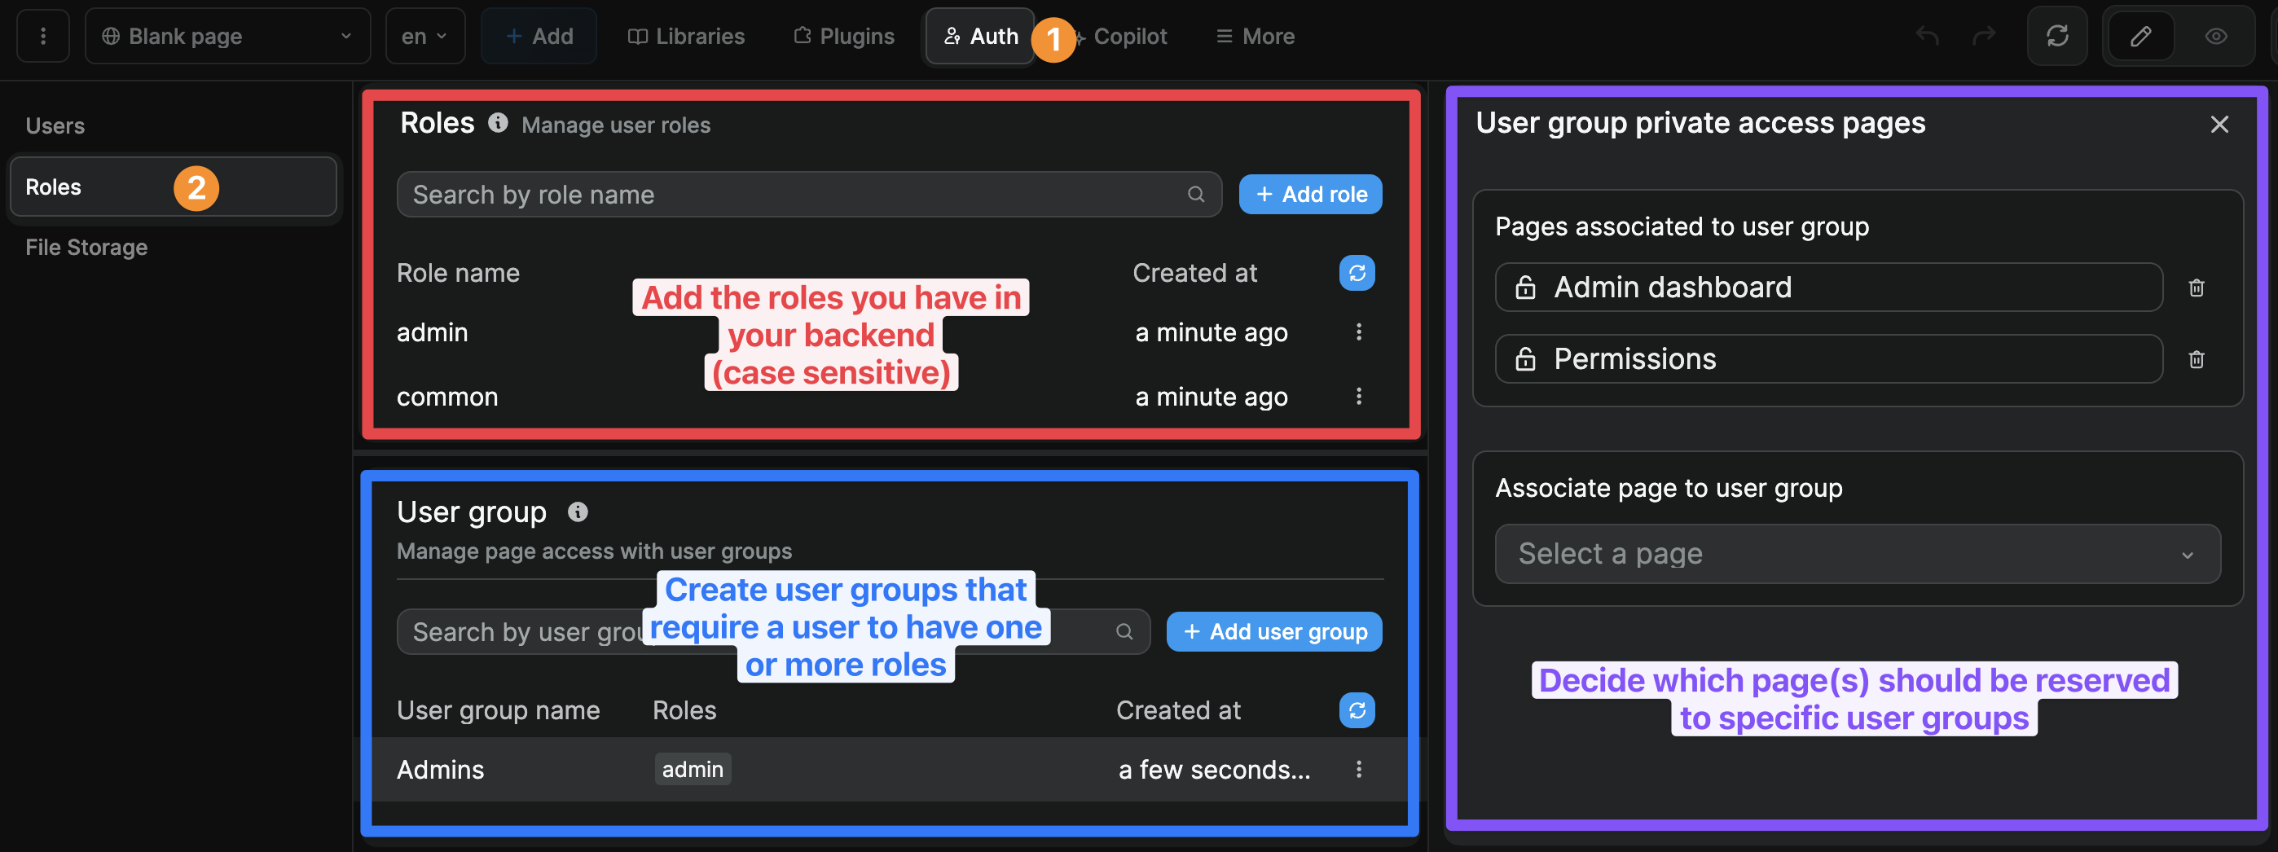This screenshot has width=2278, height=852.
Task: Switch to preview mode eye toggle
Action: point(2215,36)
